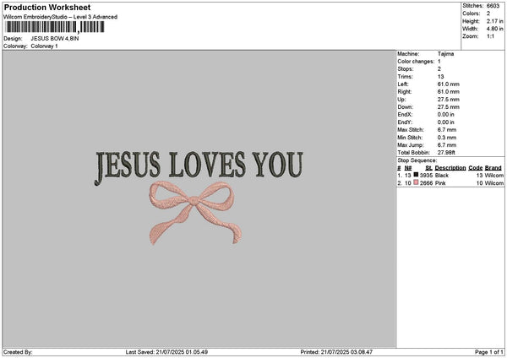
Task: Click the JESUS LOVES YOU embroidered text
Action: (x=199, y=165)
